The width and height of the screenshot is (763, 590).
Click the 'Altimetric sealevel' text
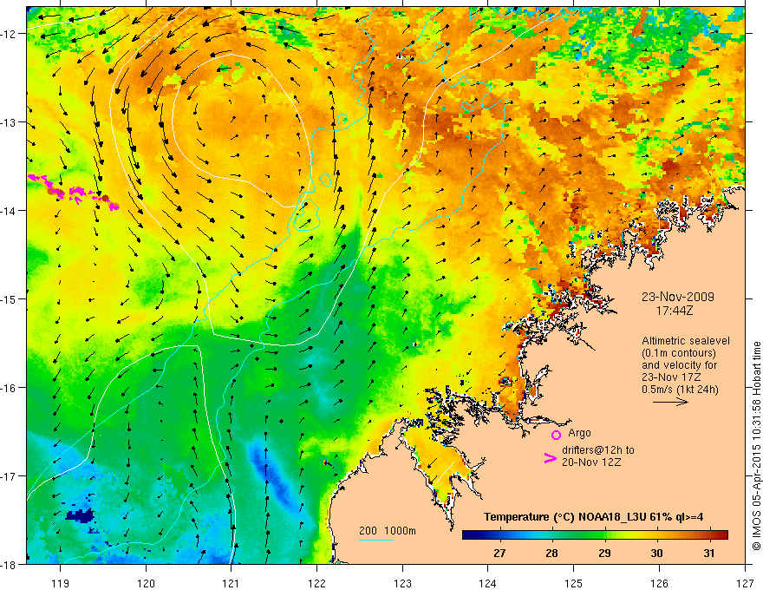(686, 341)
